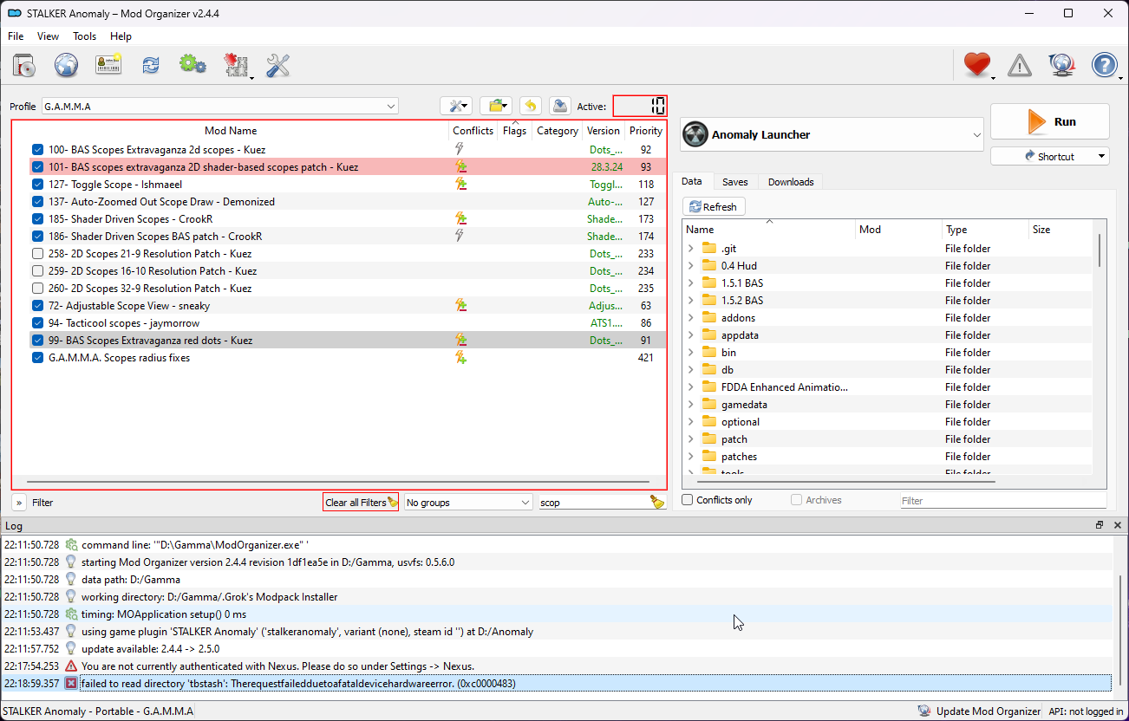The width and height of the screenshot is (1129, 721).
Task: Click the Install Mod from archive icon
Action: tap(24, 66)
